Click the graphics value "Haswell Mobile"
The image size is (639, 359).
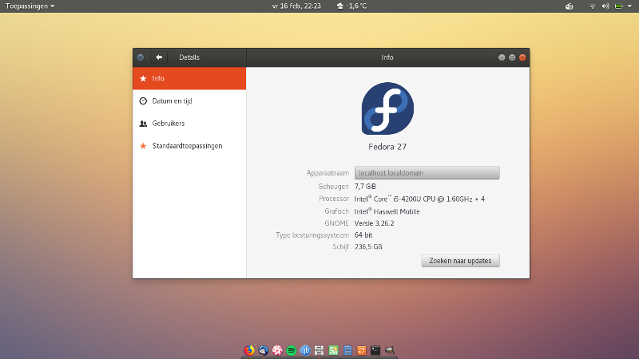coord(396,211)
